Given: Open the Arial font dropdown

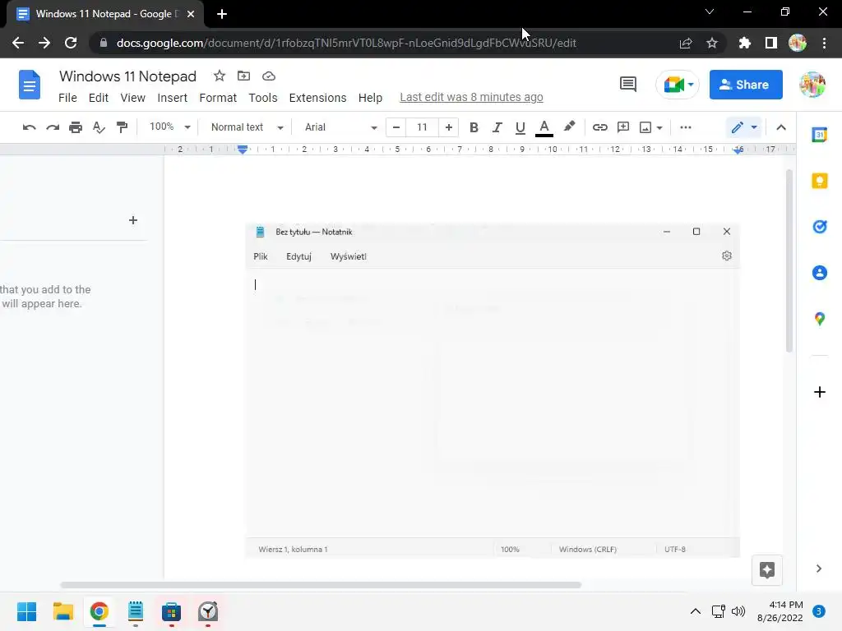Looking at the screenshot, I should tap(340, 127).
